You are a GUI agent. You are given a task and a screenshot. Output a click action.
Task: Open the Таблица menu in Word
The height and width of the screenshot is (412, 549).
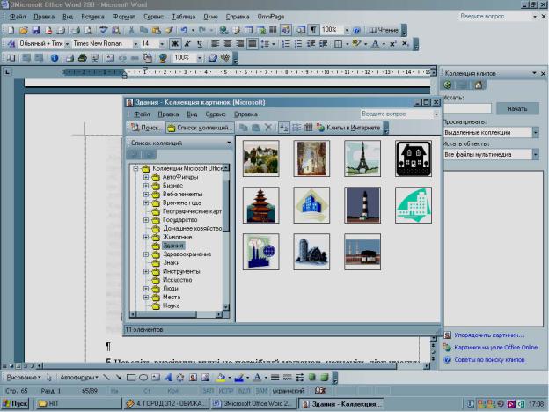point(184,17)
